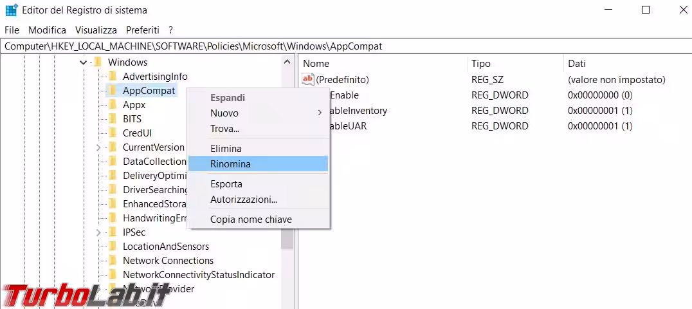Click the CredUI folder icon

[x=113, y=133]
